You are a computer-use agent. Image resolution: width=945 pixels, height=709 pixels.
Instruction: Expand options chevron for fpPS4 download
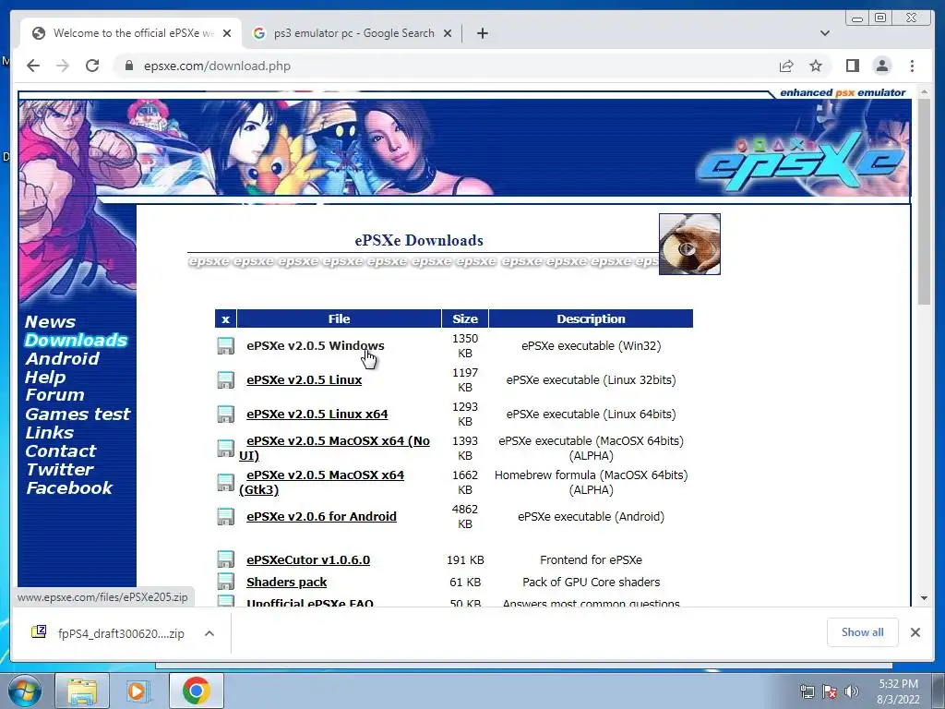[209, 633]
